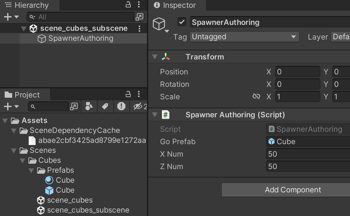Toggle the Project panel lock

(x=128, y=94)
